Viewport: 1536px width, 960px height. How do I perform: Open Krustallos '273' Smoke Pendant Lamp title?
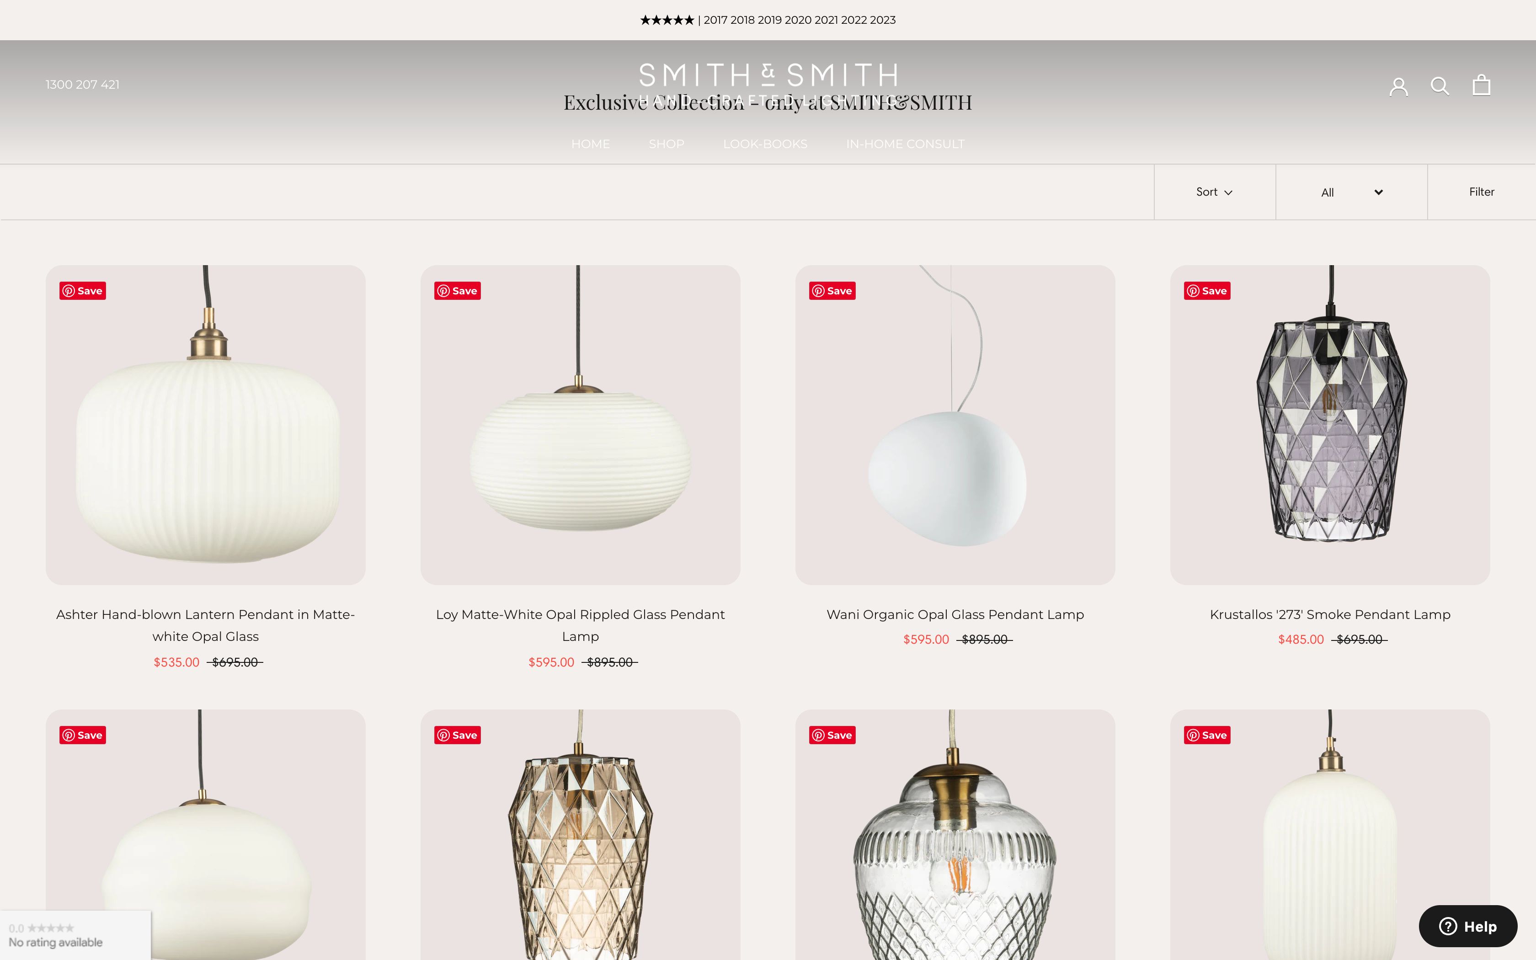(x=1330, y=614)
